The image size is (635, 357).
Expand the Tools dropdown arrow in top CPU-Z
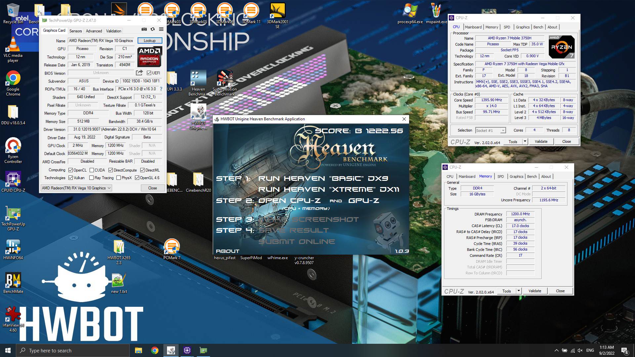[525, 141]
